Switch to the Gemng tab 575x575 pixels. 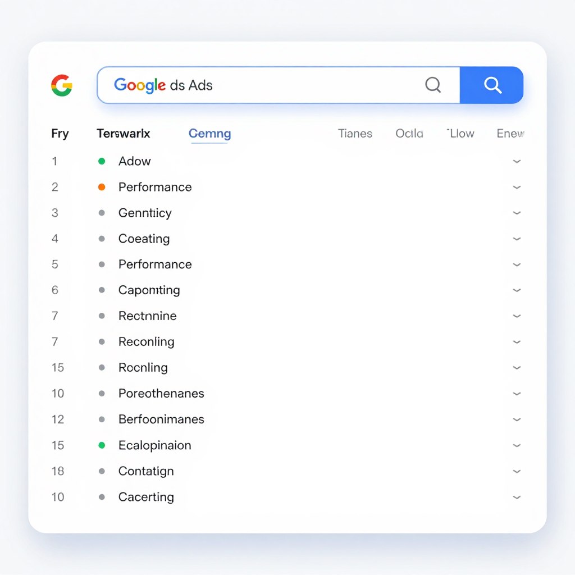coord(209,134)
